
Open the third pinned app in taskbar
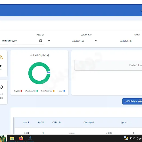tap(30, 138)
